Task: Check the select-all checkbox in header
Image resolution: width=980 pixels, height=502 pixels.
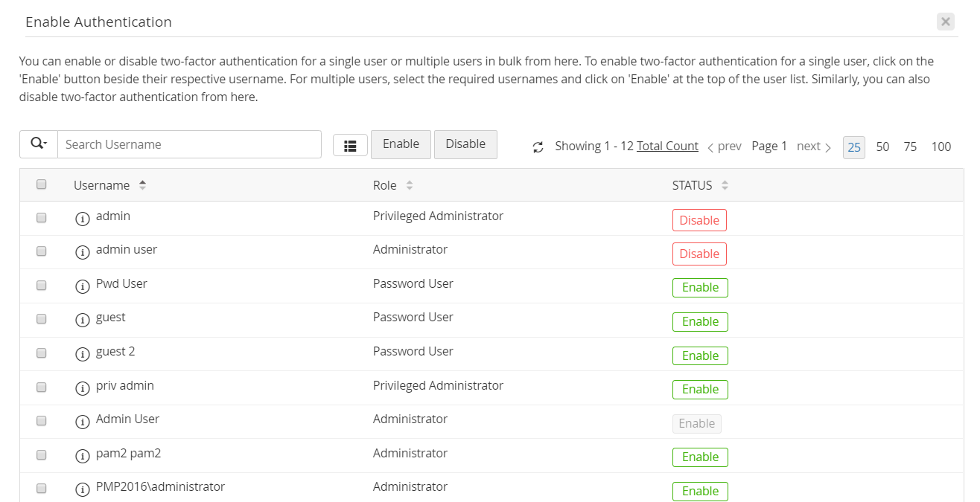Action: [x=42, y=184]
